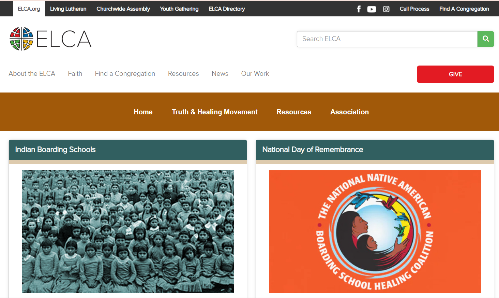Select the ELCA.org top tab
The image size is (499, 298).
point(29,9)
